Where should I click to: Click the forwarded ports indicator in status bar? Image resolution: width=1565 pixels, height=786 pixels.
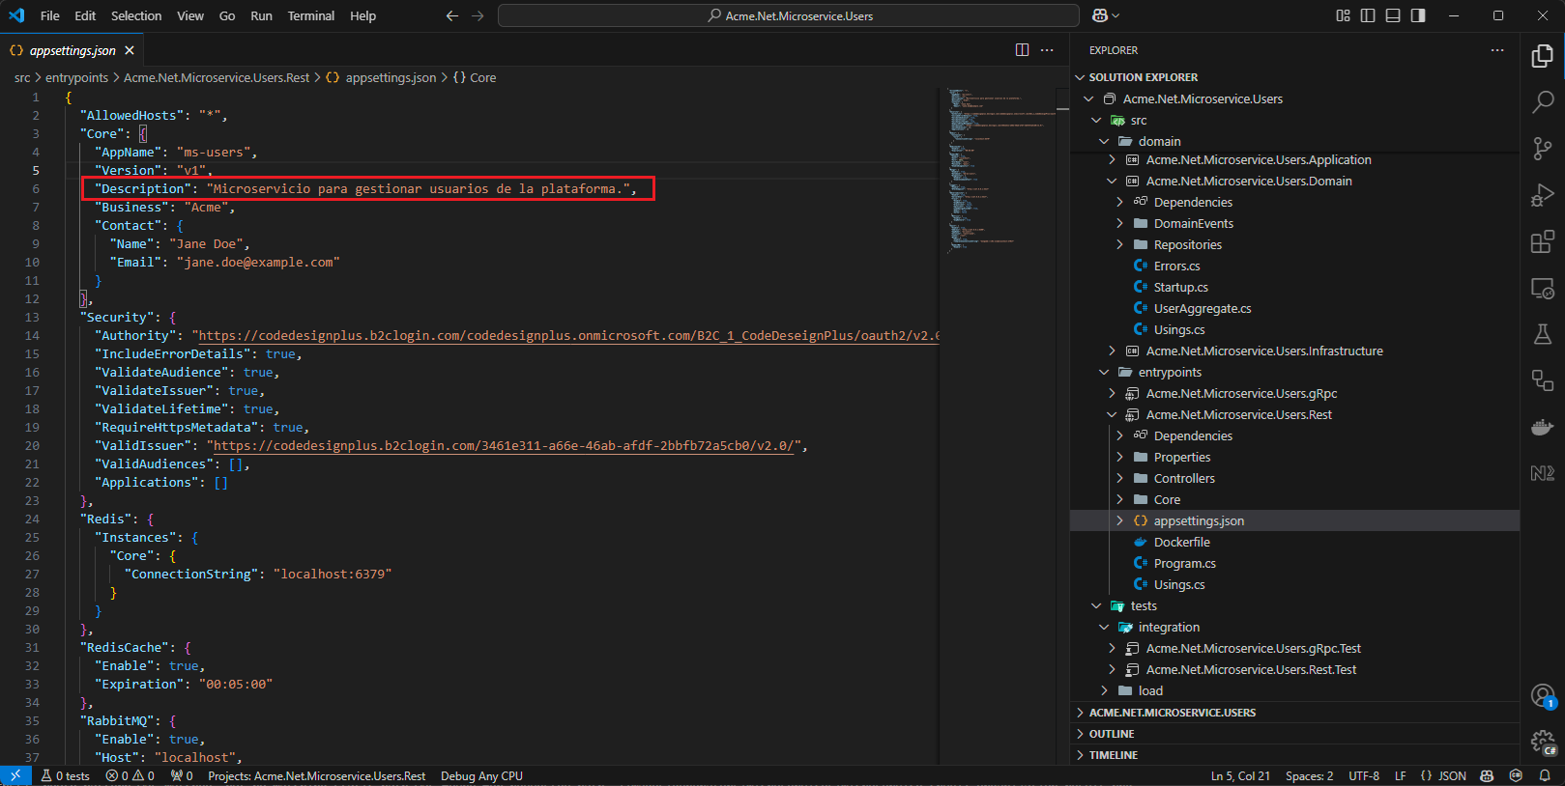point(182,775)
